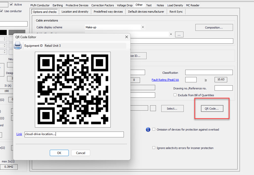Click the Select... button
254x175 pixels.
click(x=172, y=109)
